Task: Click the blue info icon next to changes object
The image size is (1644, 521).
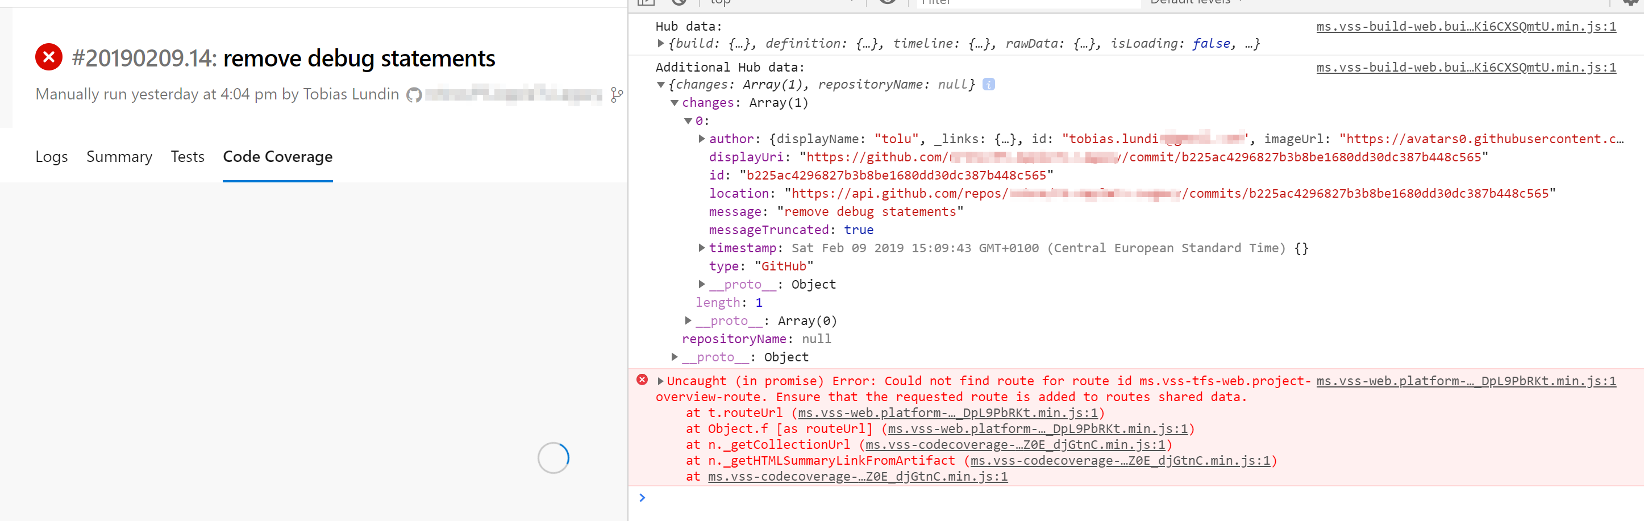Action: pos(989,84)
